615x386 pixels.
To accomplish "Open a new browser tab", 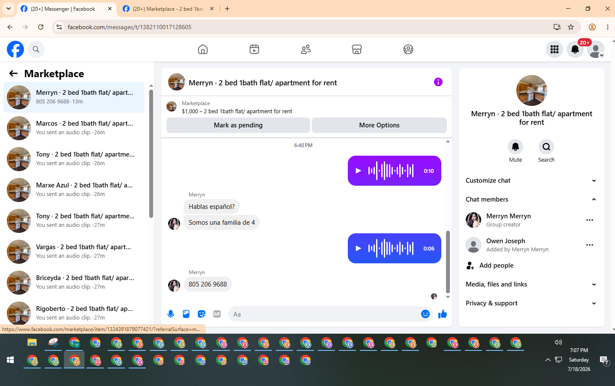I will pos(227,9).
